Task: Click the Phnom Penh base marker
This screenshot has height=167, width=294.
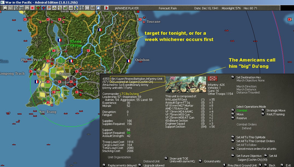Action: pos(48,61)
